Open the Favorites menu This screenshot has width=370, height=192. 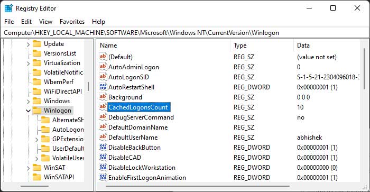pos(72,22)
